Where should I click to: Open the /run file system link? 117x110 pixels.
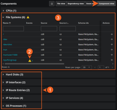[x=5, y=50]
